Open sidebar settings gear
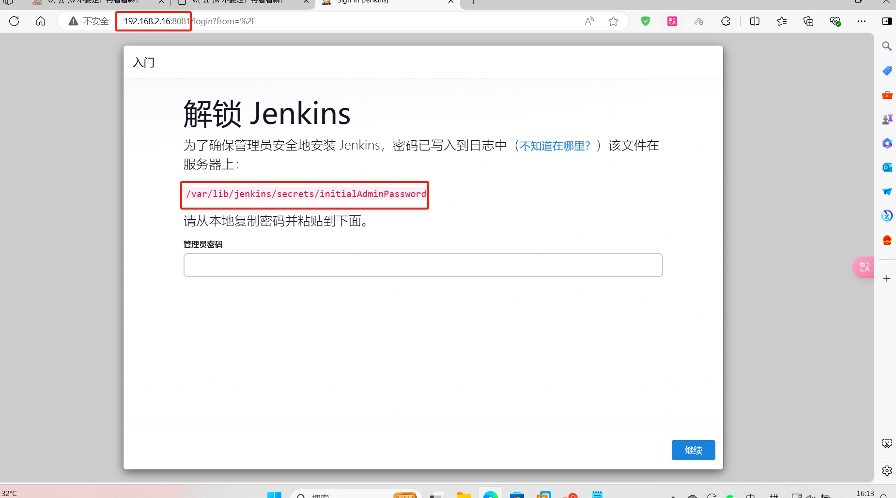 point(887,470)
